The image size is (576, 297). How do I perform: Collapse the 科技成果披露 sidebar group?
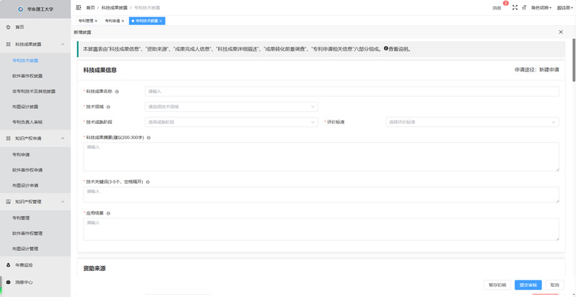pos(63,44)
